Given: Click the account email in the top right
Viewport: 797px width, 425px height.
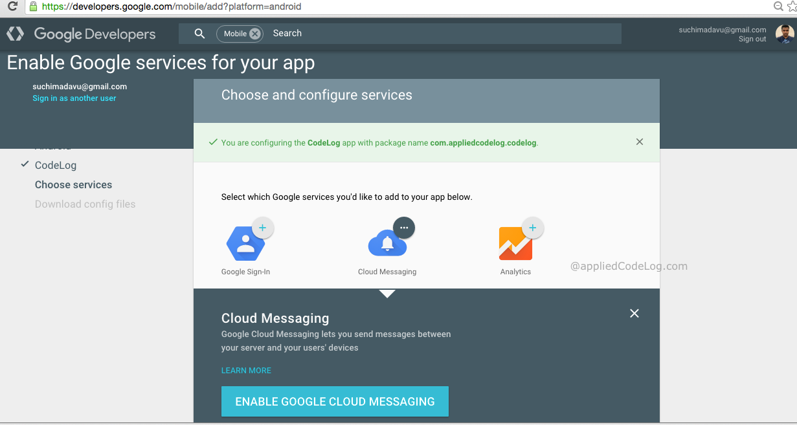Looking at the screenshot, I should click(x=723, y=30).
